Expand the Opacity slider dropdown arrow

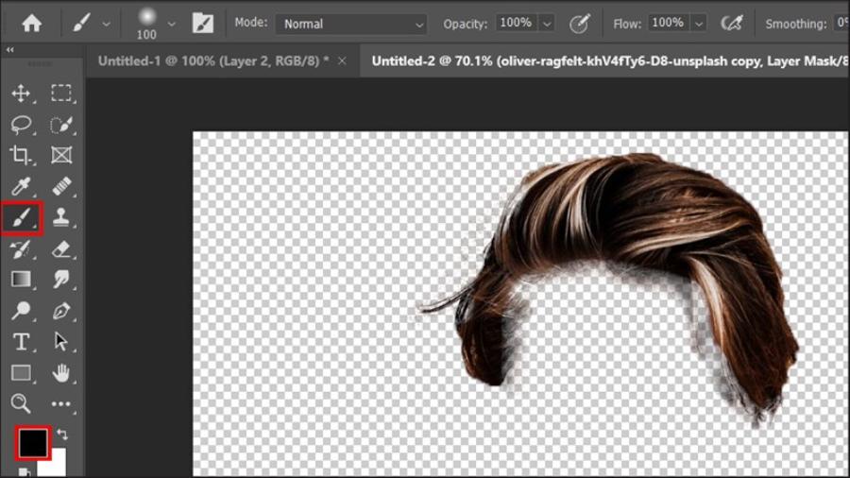click(x=549, y=23)
